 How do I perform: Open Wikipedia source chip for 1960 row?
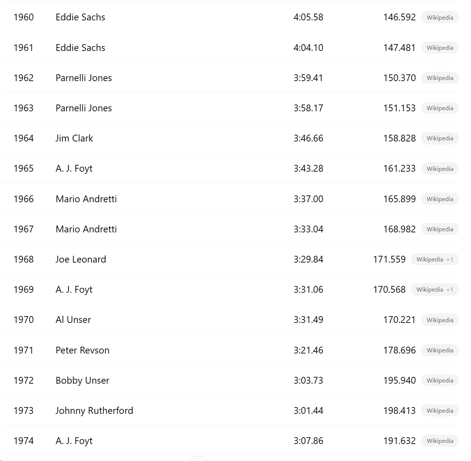[440, 17]
